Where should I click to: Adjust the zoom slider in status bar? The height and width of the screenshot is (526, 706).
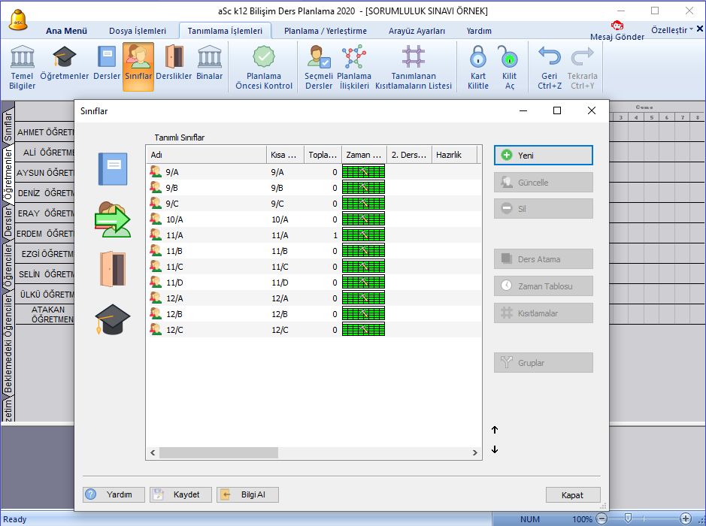click(628, 518)
